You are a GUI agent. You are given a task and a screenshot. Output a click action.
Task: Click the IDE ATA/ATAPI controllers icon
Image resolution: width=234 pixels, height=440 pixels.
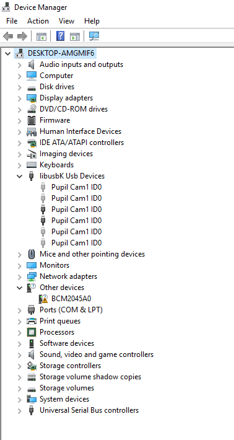[32, 143]
